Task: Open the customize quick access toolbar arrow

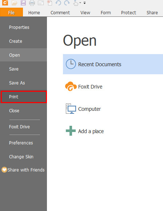Action: [x=84, y=3]
